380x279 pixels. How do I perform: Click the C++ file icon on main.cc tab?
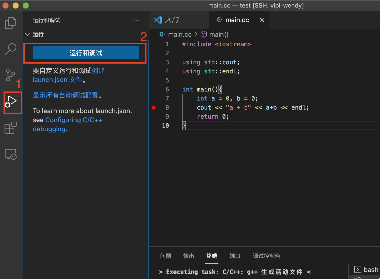pyautogui.click(x=219, y=20)
